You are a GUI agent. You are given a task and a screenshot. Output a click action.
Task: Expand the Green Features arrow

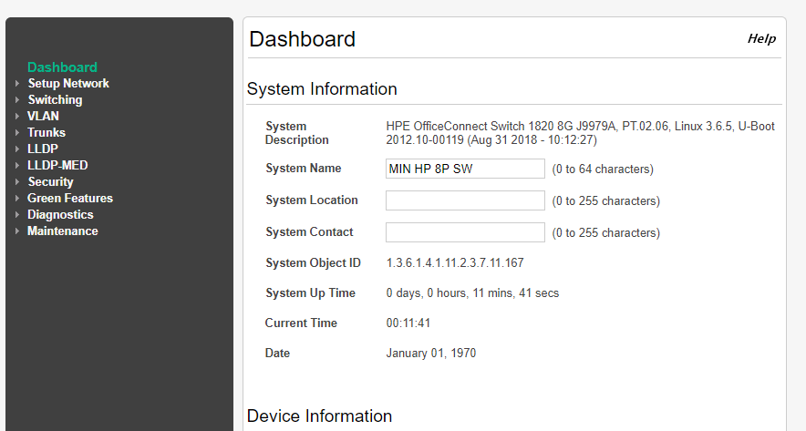17,199
